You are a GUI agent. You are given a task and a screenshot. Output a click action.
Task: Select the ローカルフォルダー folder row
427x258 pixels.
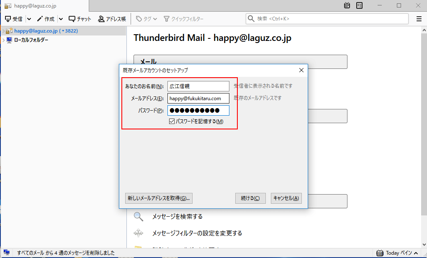point(64,40)
